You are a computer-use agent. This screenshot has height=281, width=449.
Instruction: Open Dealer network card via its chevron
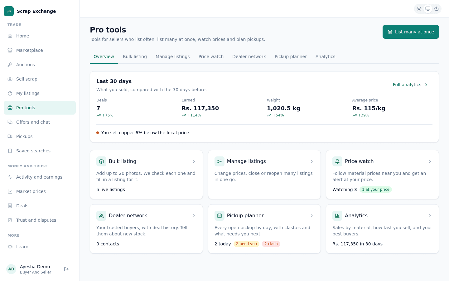coord(194,216)
